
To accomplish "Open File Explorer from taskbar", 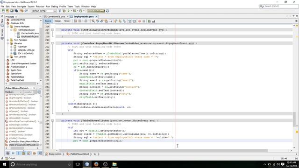I will pyautogui.click(x=114, y=164).
